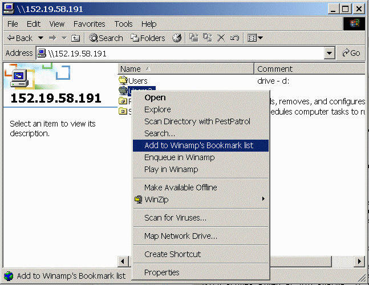Select the Users shared folder icon
369x285 pixels.
(123, 80)
